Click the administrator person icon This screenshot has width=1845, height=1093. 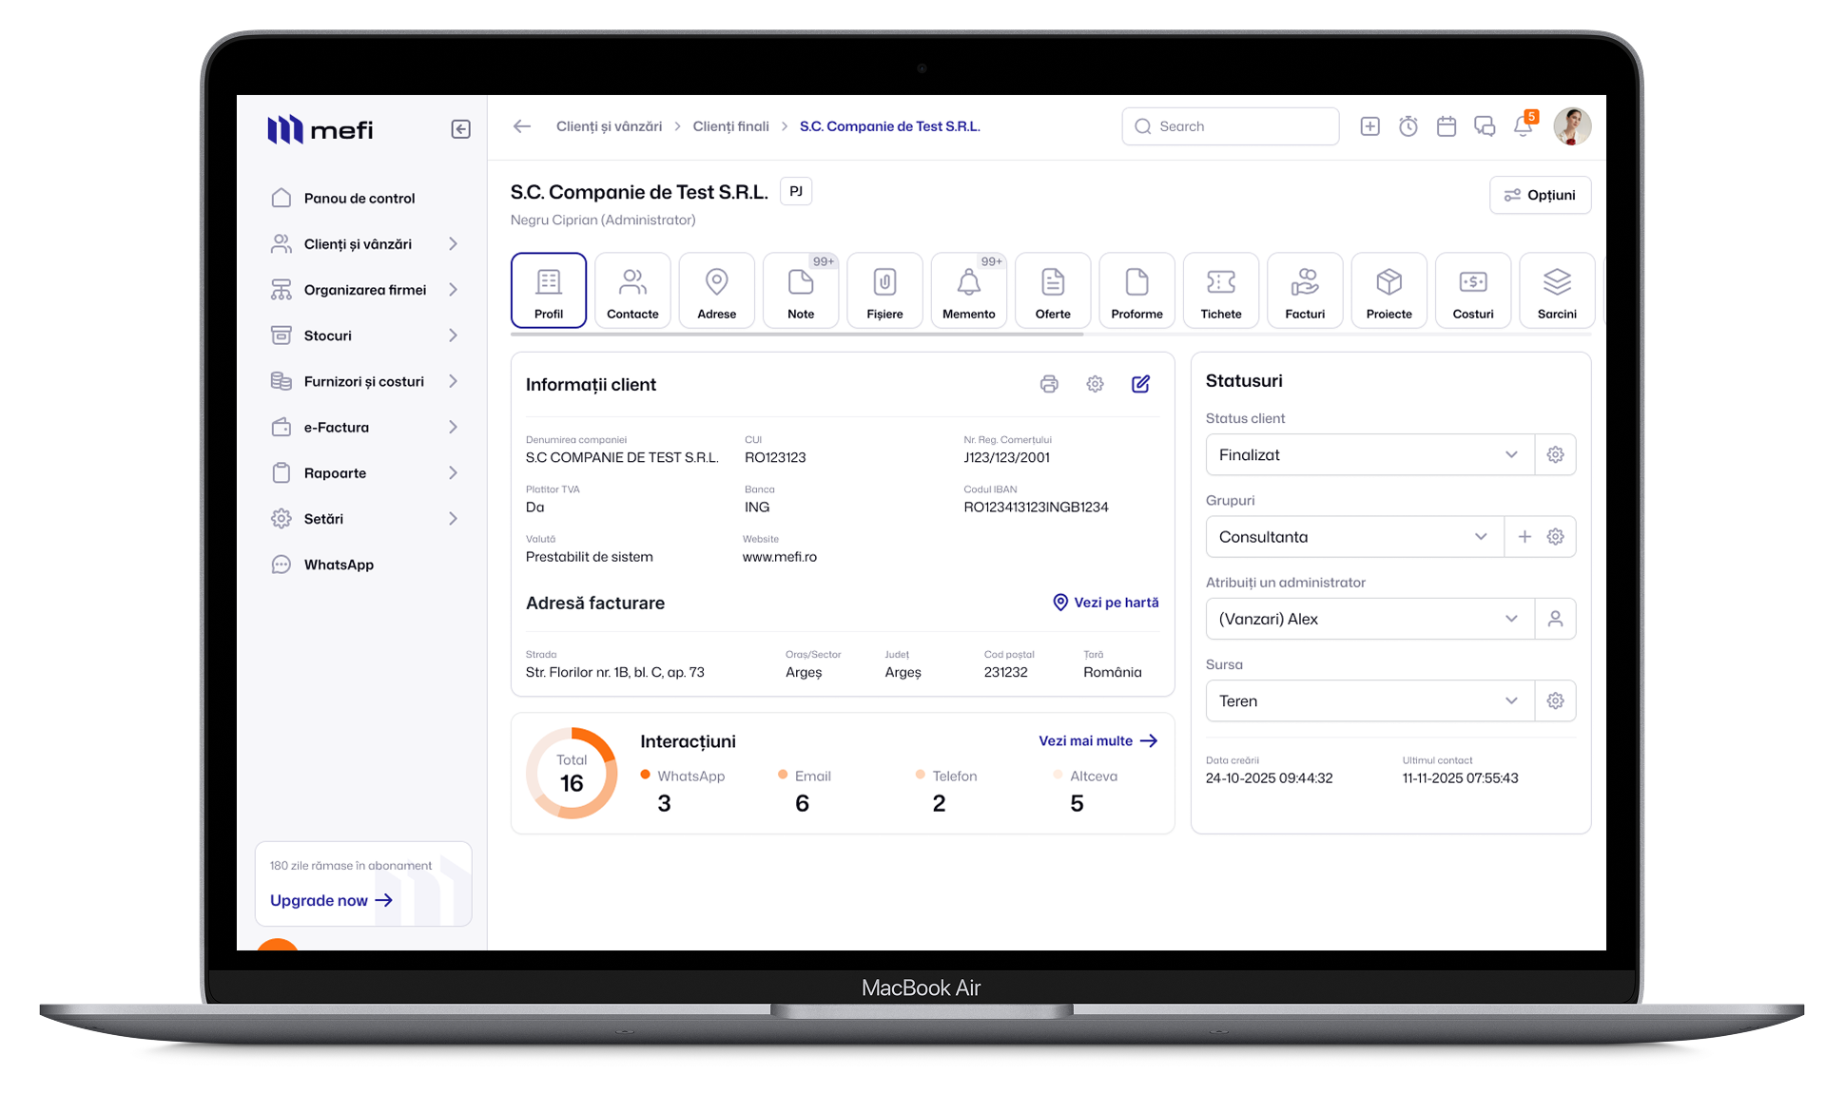pos(1555,619)
